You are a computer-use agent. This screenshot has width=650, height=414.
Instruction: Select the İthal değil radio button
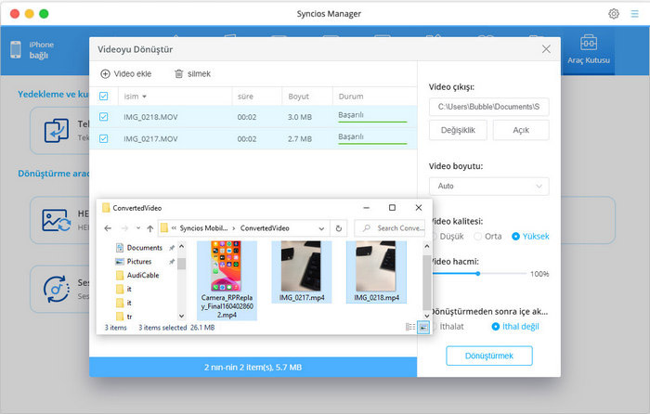pos(495,327)
